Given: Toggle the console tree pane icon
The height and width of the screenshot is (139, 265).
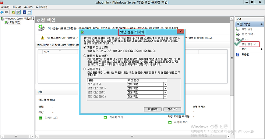Looking at the screenshot, I should click(x=18, y=12).
